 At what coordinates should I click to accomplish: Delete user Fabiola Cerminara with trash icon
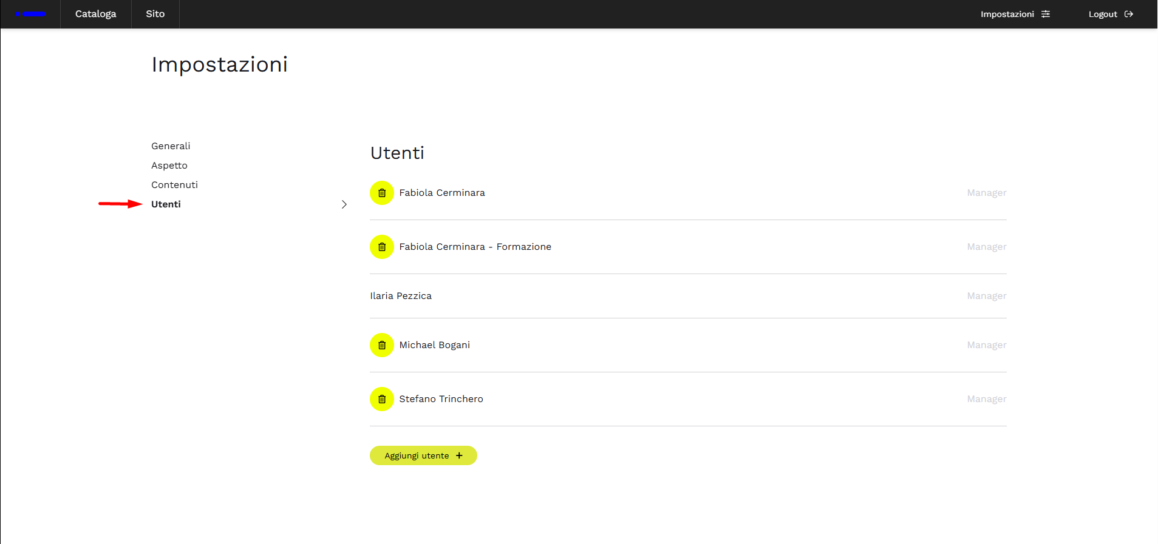382,193
